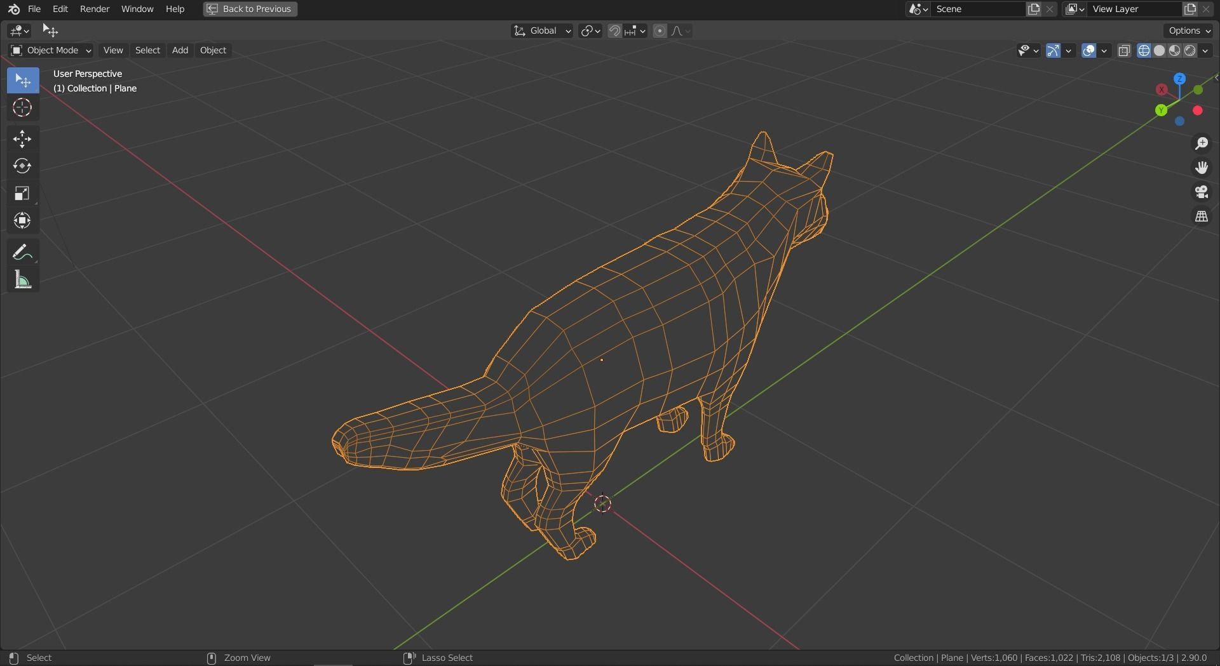The width and height of the screenshot is (1220, 666).
Task: Switch to Wireframe viewport shading
Action: point(1144,51)
